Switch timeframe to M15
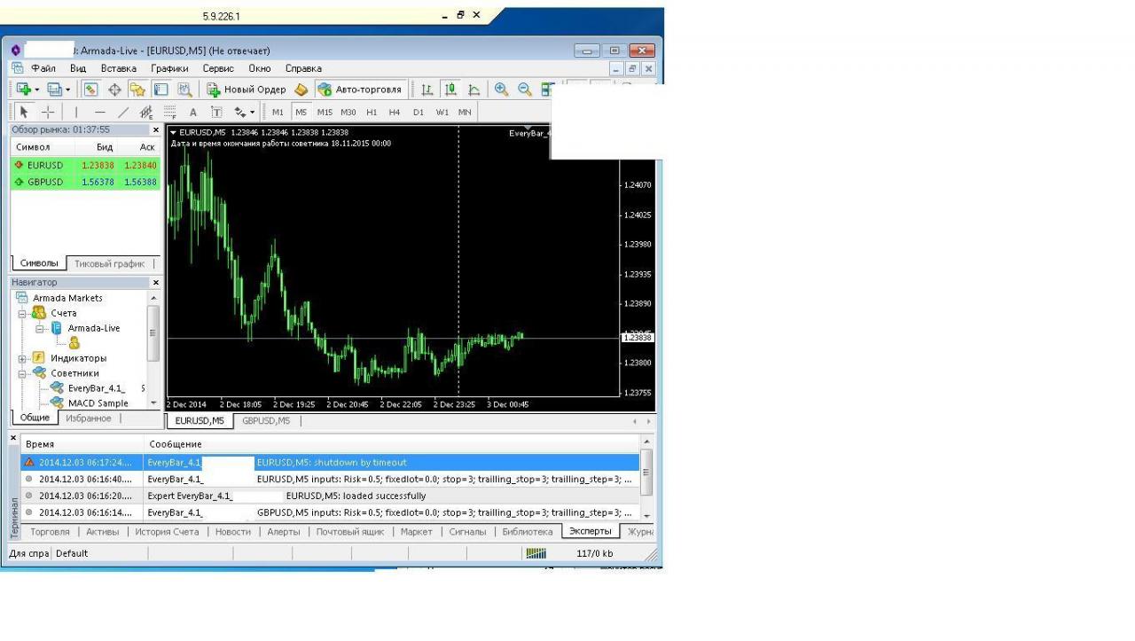1135x641 pixels. 325,113
